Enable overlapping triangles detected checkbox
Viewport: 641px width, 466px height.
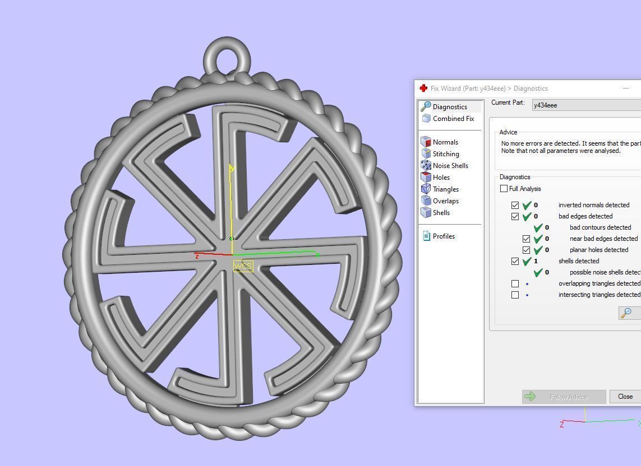515,283
